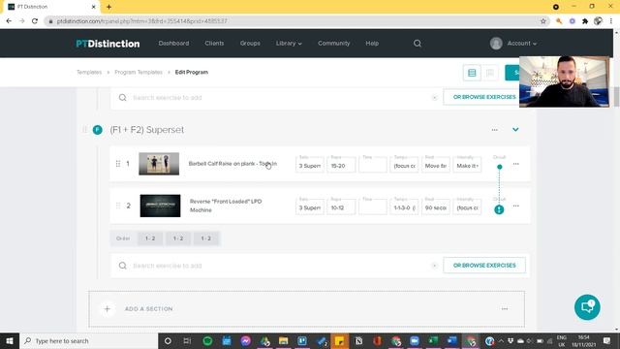
Task: Click the page vertical scrollbar thumb
Action: tap(616, 97)
